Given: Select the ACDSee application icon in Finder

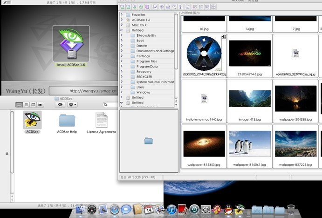Looking at the screenshot, I should (x=32, y=120).
